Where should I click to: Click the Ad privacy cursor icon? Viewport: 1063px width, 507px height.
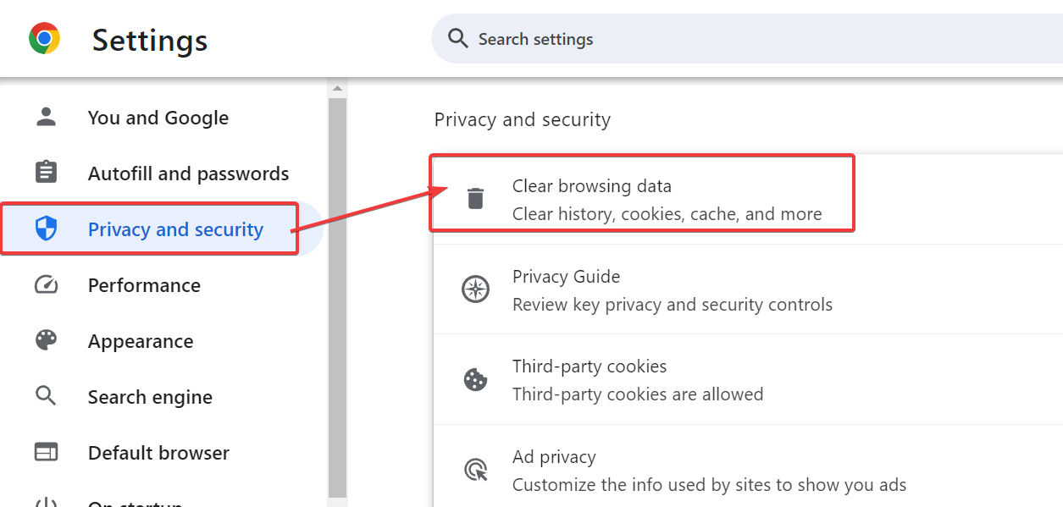(476, 469)
